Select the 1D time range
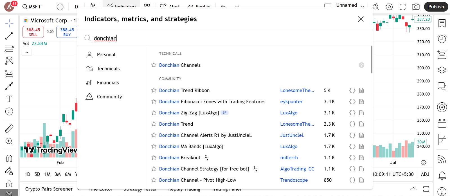 27,174
